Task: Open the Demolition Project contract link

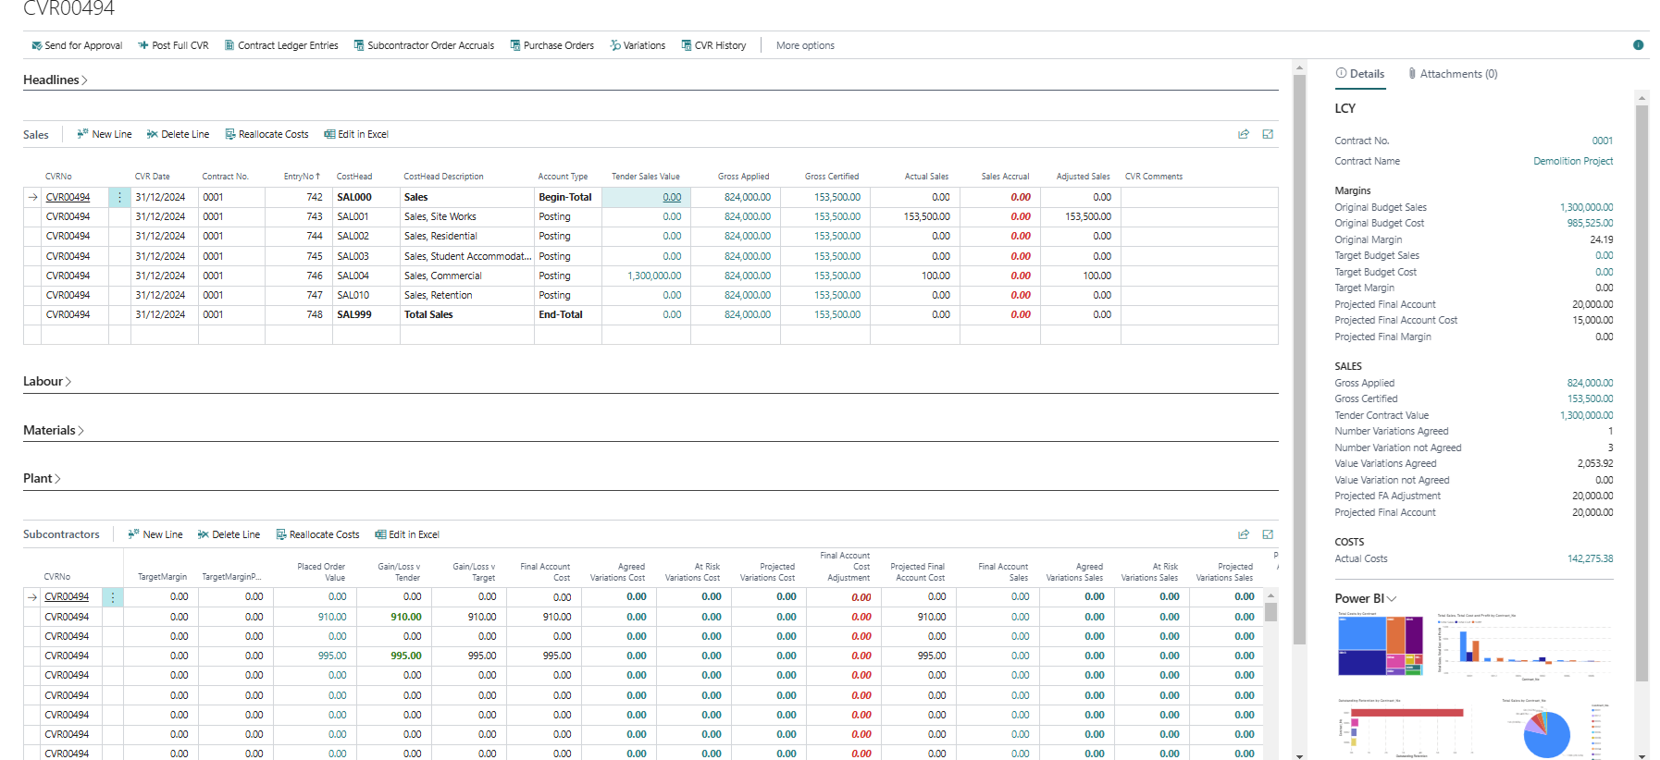Action: (1572, 161)
